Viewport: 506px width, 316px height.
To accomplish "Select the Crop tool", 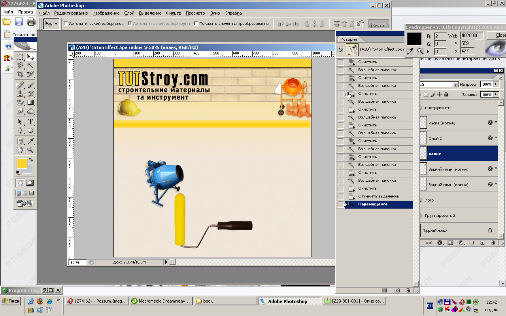I will click(x=20, y=74).
